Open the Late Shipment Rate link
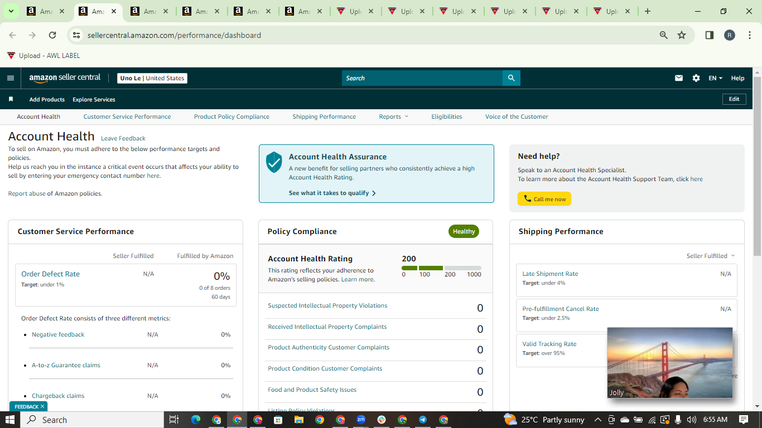This screenshot has width=762, height=428. [x=550, y=274]
